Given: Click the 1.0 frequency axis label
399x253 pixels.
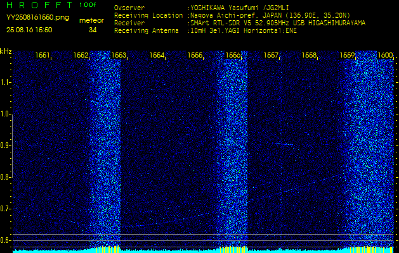Looking at the screenshot, I should [x=4, y=114].
